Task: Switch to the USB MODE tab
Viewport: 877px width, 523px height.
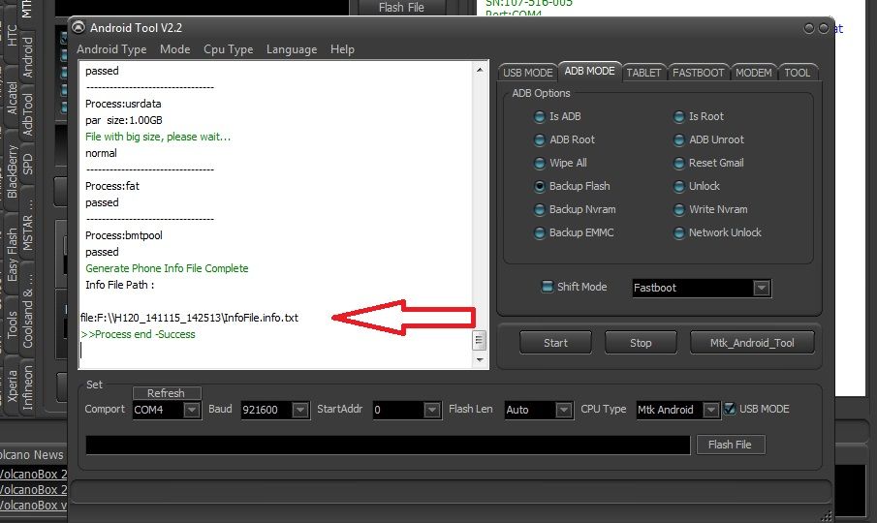Action: pos(527,73)
